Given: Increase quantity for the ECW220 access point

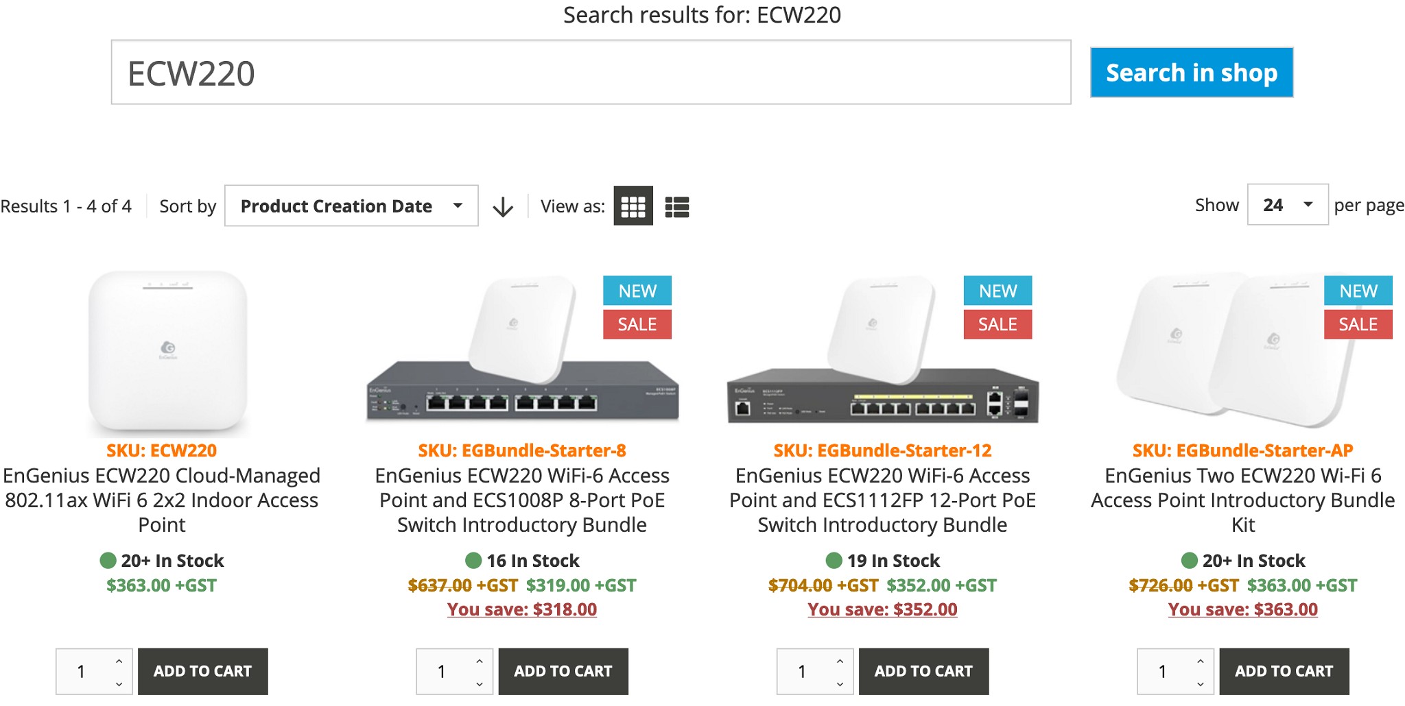Looking at the screenshot, I should 119,661.
